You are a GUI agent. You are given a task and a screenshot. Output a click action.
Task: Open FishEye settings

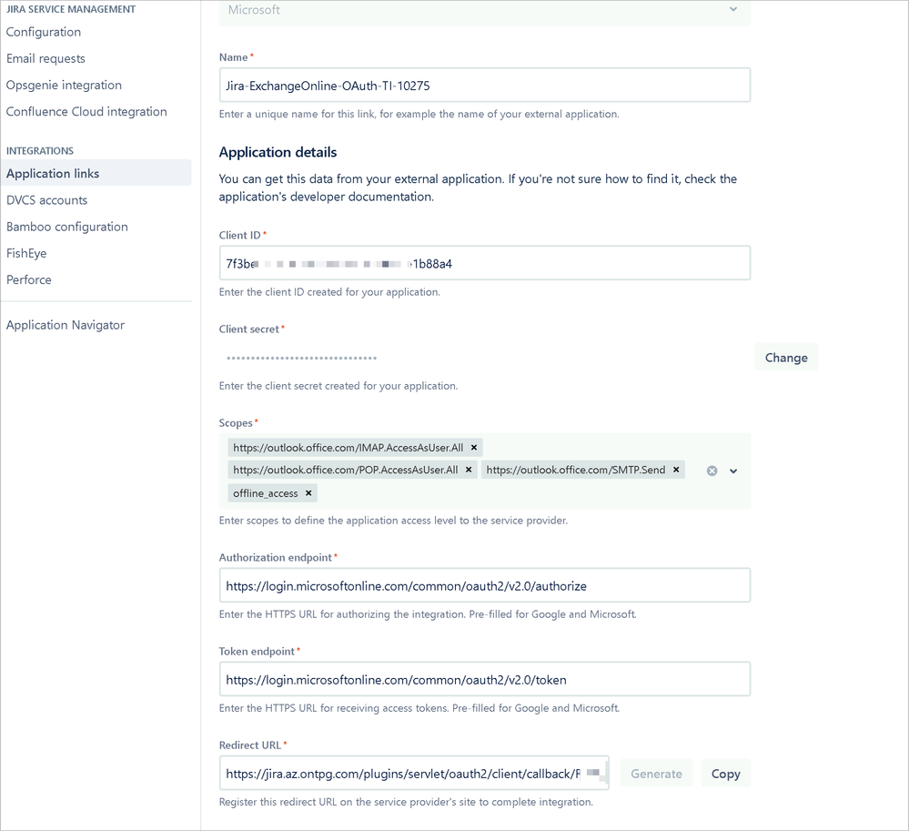click(26, 253)
